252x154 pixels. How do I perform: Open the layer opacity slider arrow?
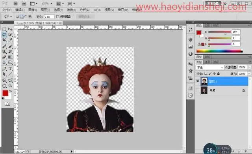[x=249, y=67]
